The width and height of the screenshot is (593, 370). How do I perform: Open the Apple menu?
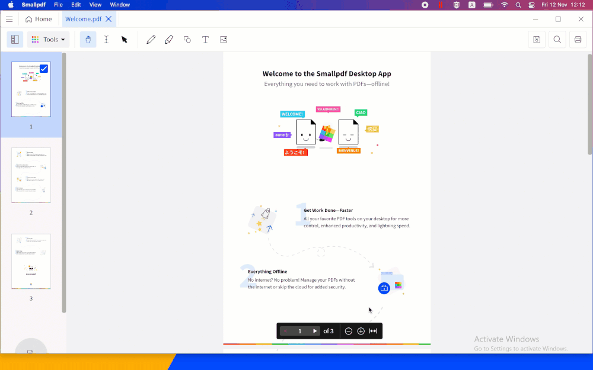[x=11, y=5]
